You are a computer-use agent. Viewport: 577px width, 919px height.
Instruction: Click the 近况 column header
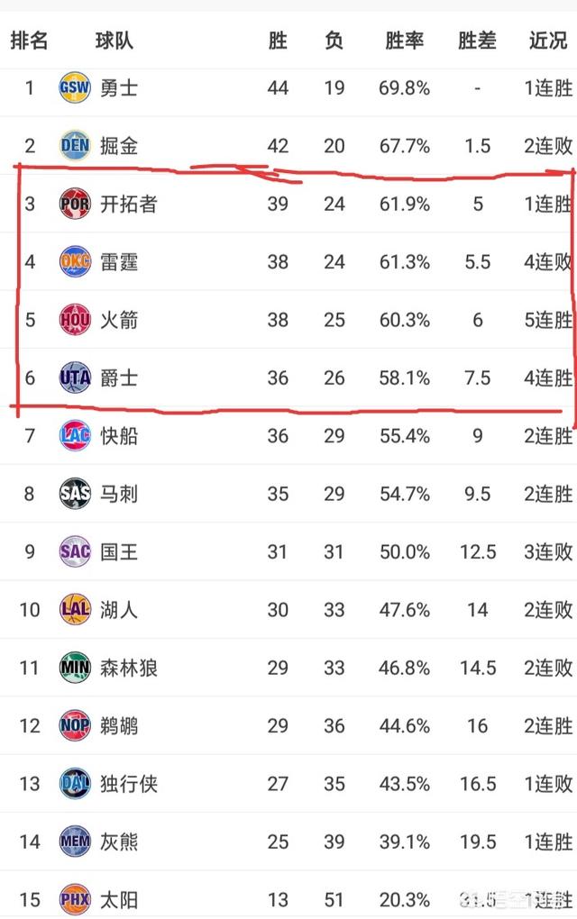coord(547,41)
